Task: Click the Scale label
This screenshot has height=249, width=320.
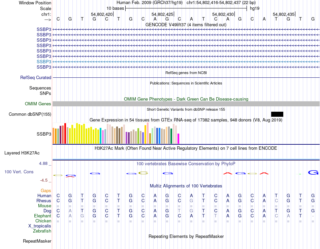Action: (x=45, y=8)
